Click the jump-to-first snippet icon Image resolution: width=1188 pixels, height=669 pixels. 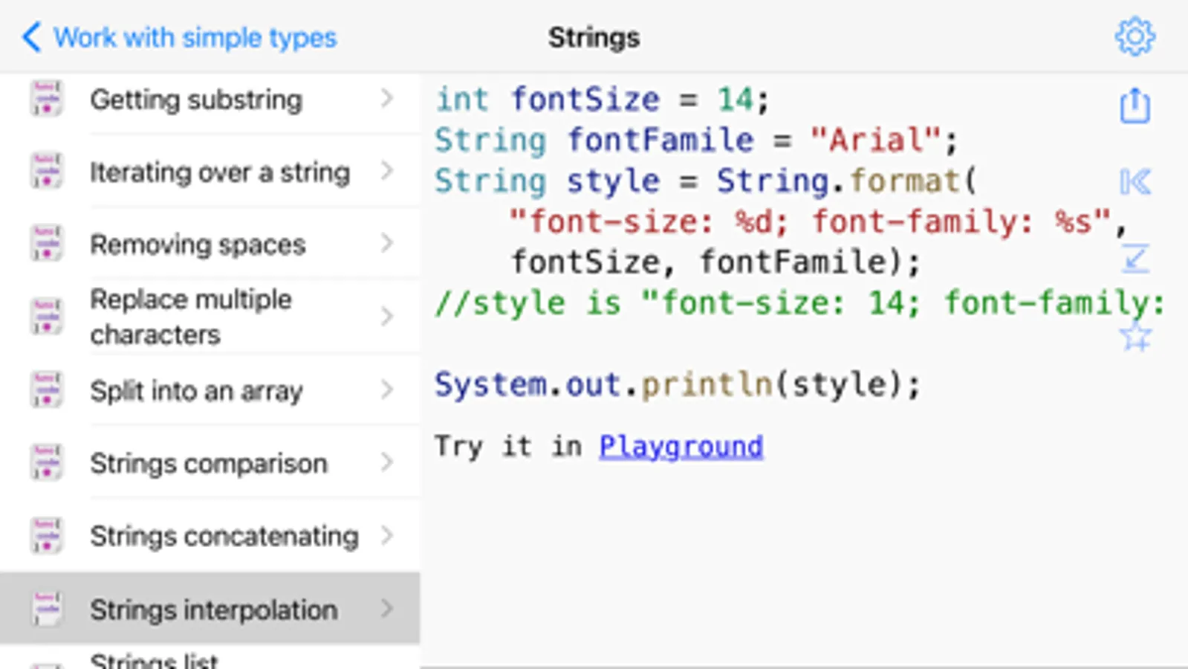click(x=1135, y=181)
